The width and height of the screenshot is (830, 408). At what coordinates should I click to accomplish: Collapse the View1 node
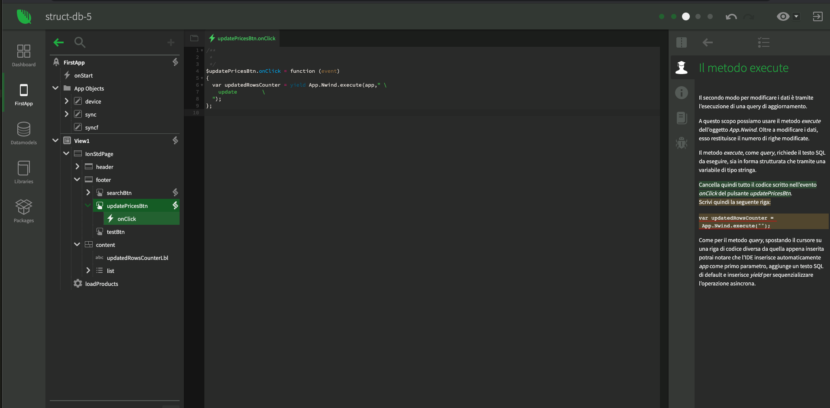tap(55, 140)
